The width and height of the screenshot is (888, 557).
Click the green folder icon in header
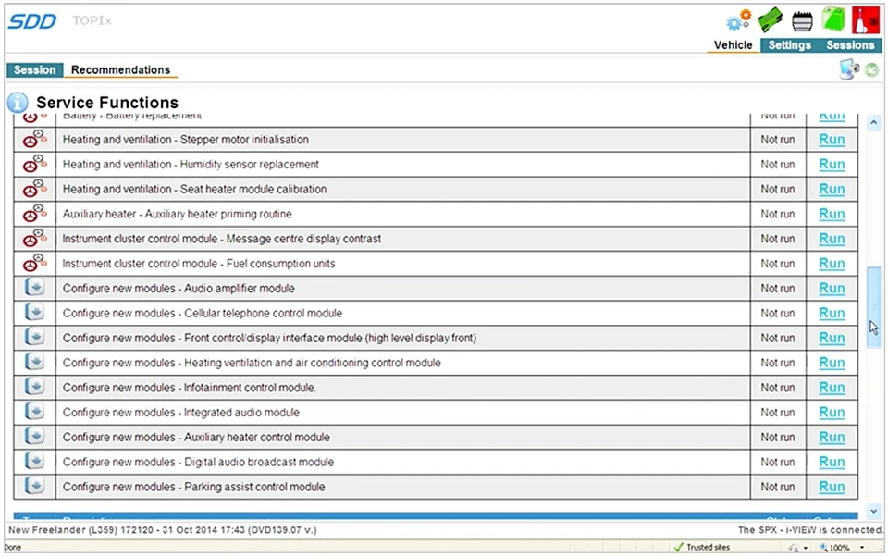[x=833, y=19]
